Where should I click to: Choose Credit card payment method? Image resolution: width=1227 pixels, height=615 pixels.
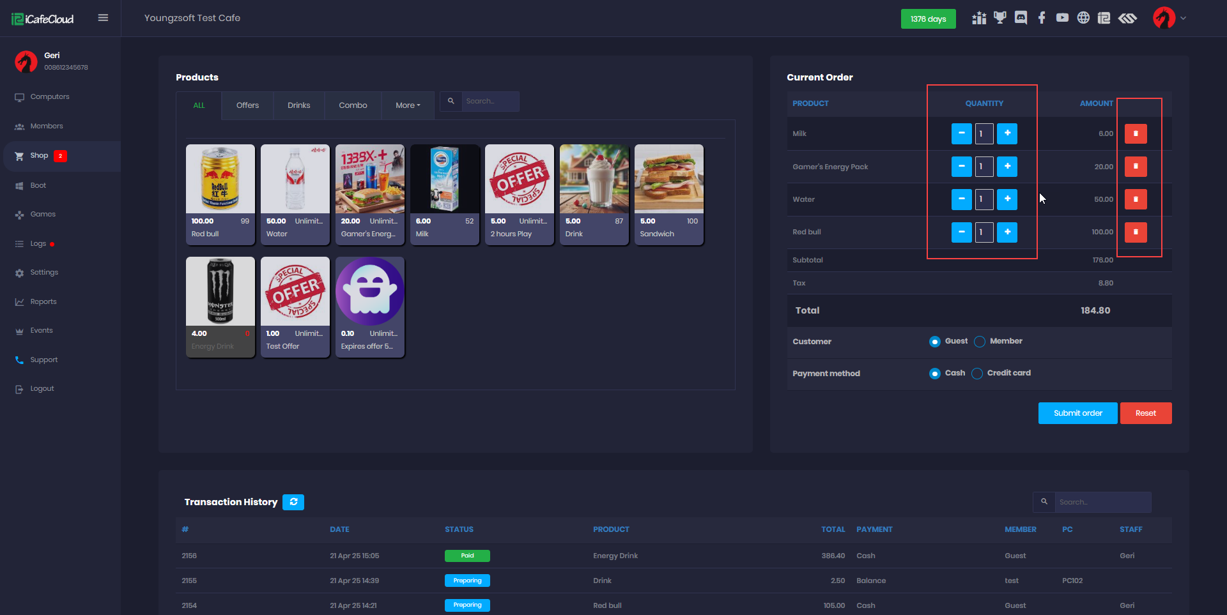pos(977,374)
